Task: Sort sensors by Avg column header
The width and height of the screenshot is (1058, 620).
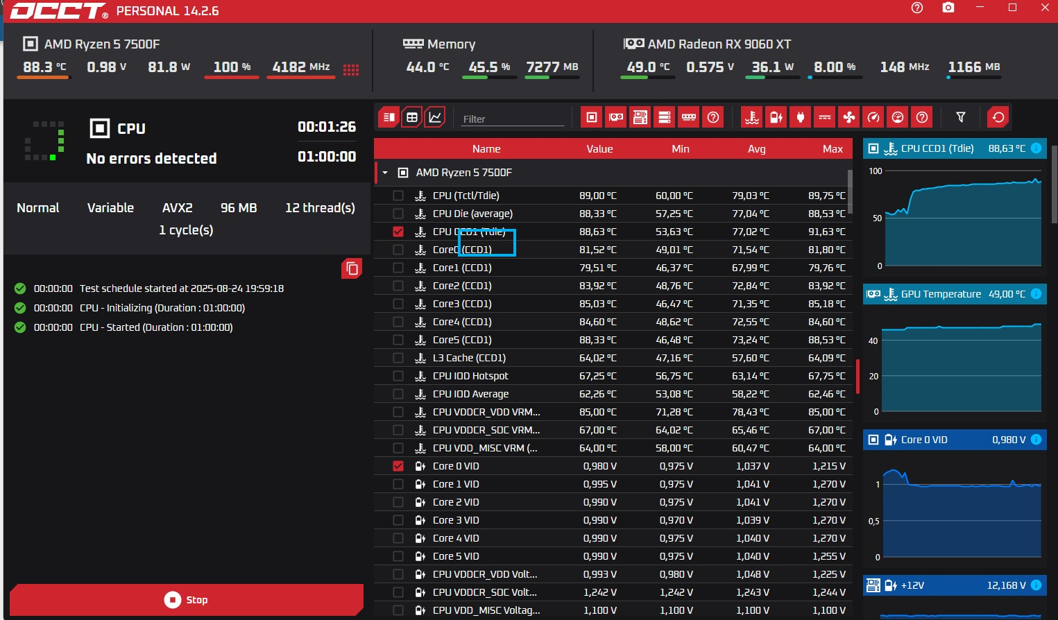Action: 757,149
